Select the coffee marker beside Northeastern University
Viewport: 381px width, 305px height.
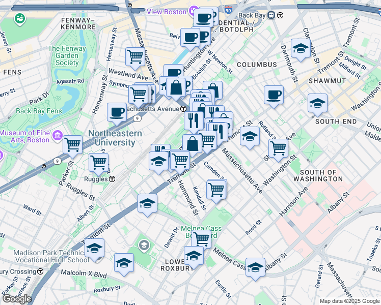click(117, 113)
